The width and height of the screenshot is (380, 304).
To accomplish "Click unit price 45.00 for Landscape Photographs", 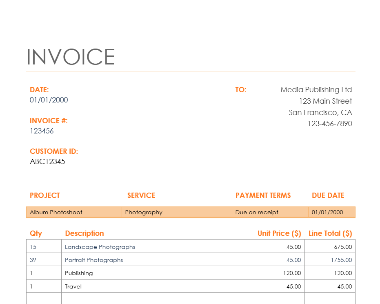I will tap(275, 246).
